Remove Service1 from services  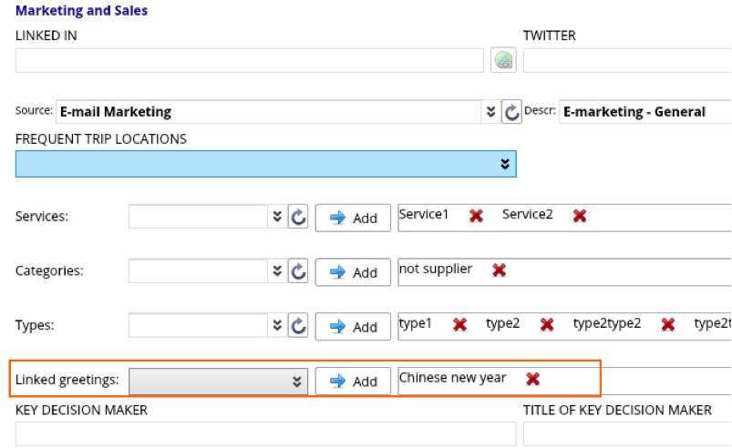click(476, 216)
